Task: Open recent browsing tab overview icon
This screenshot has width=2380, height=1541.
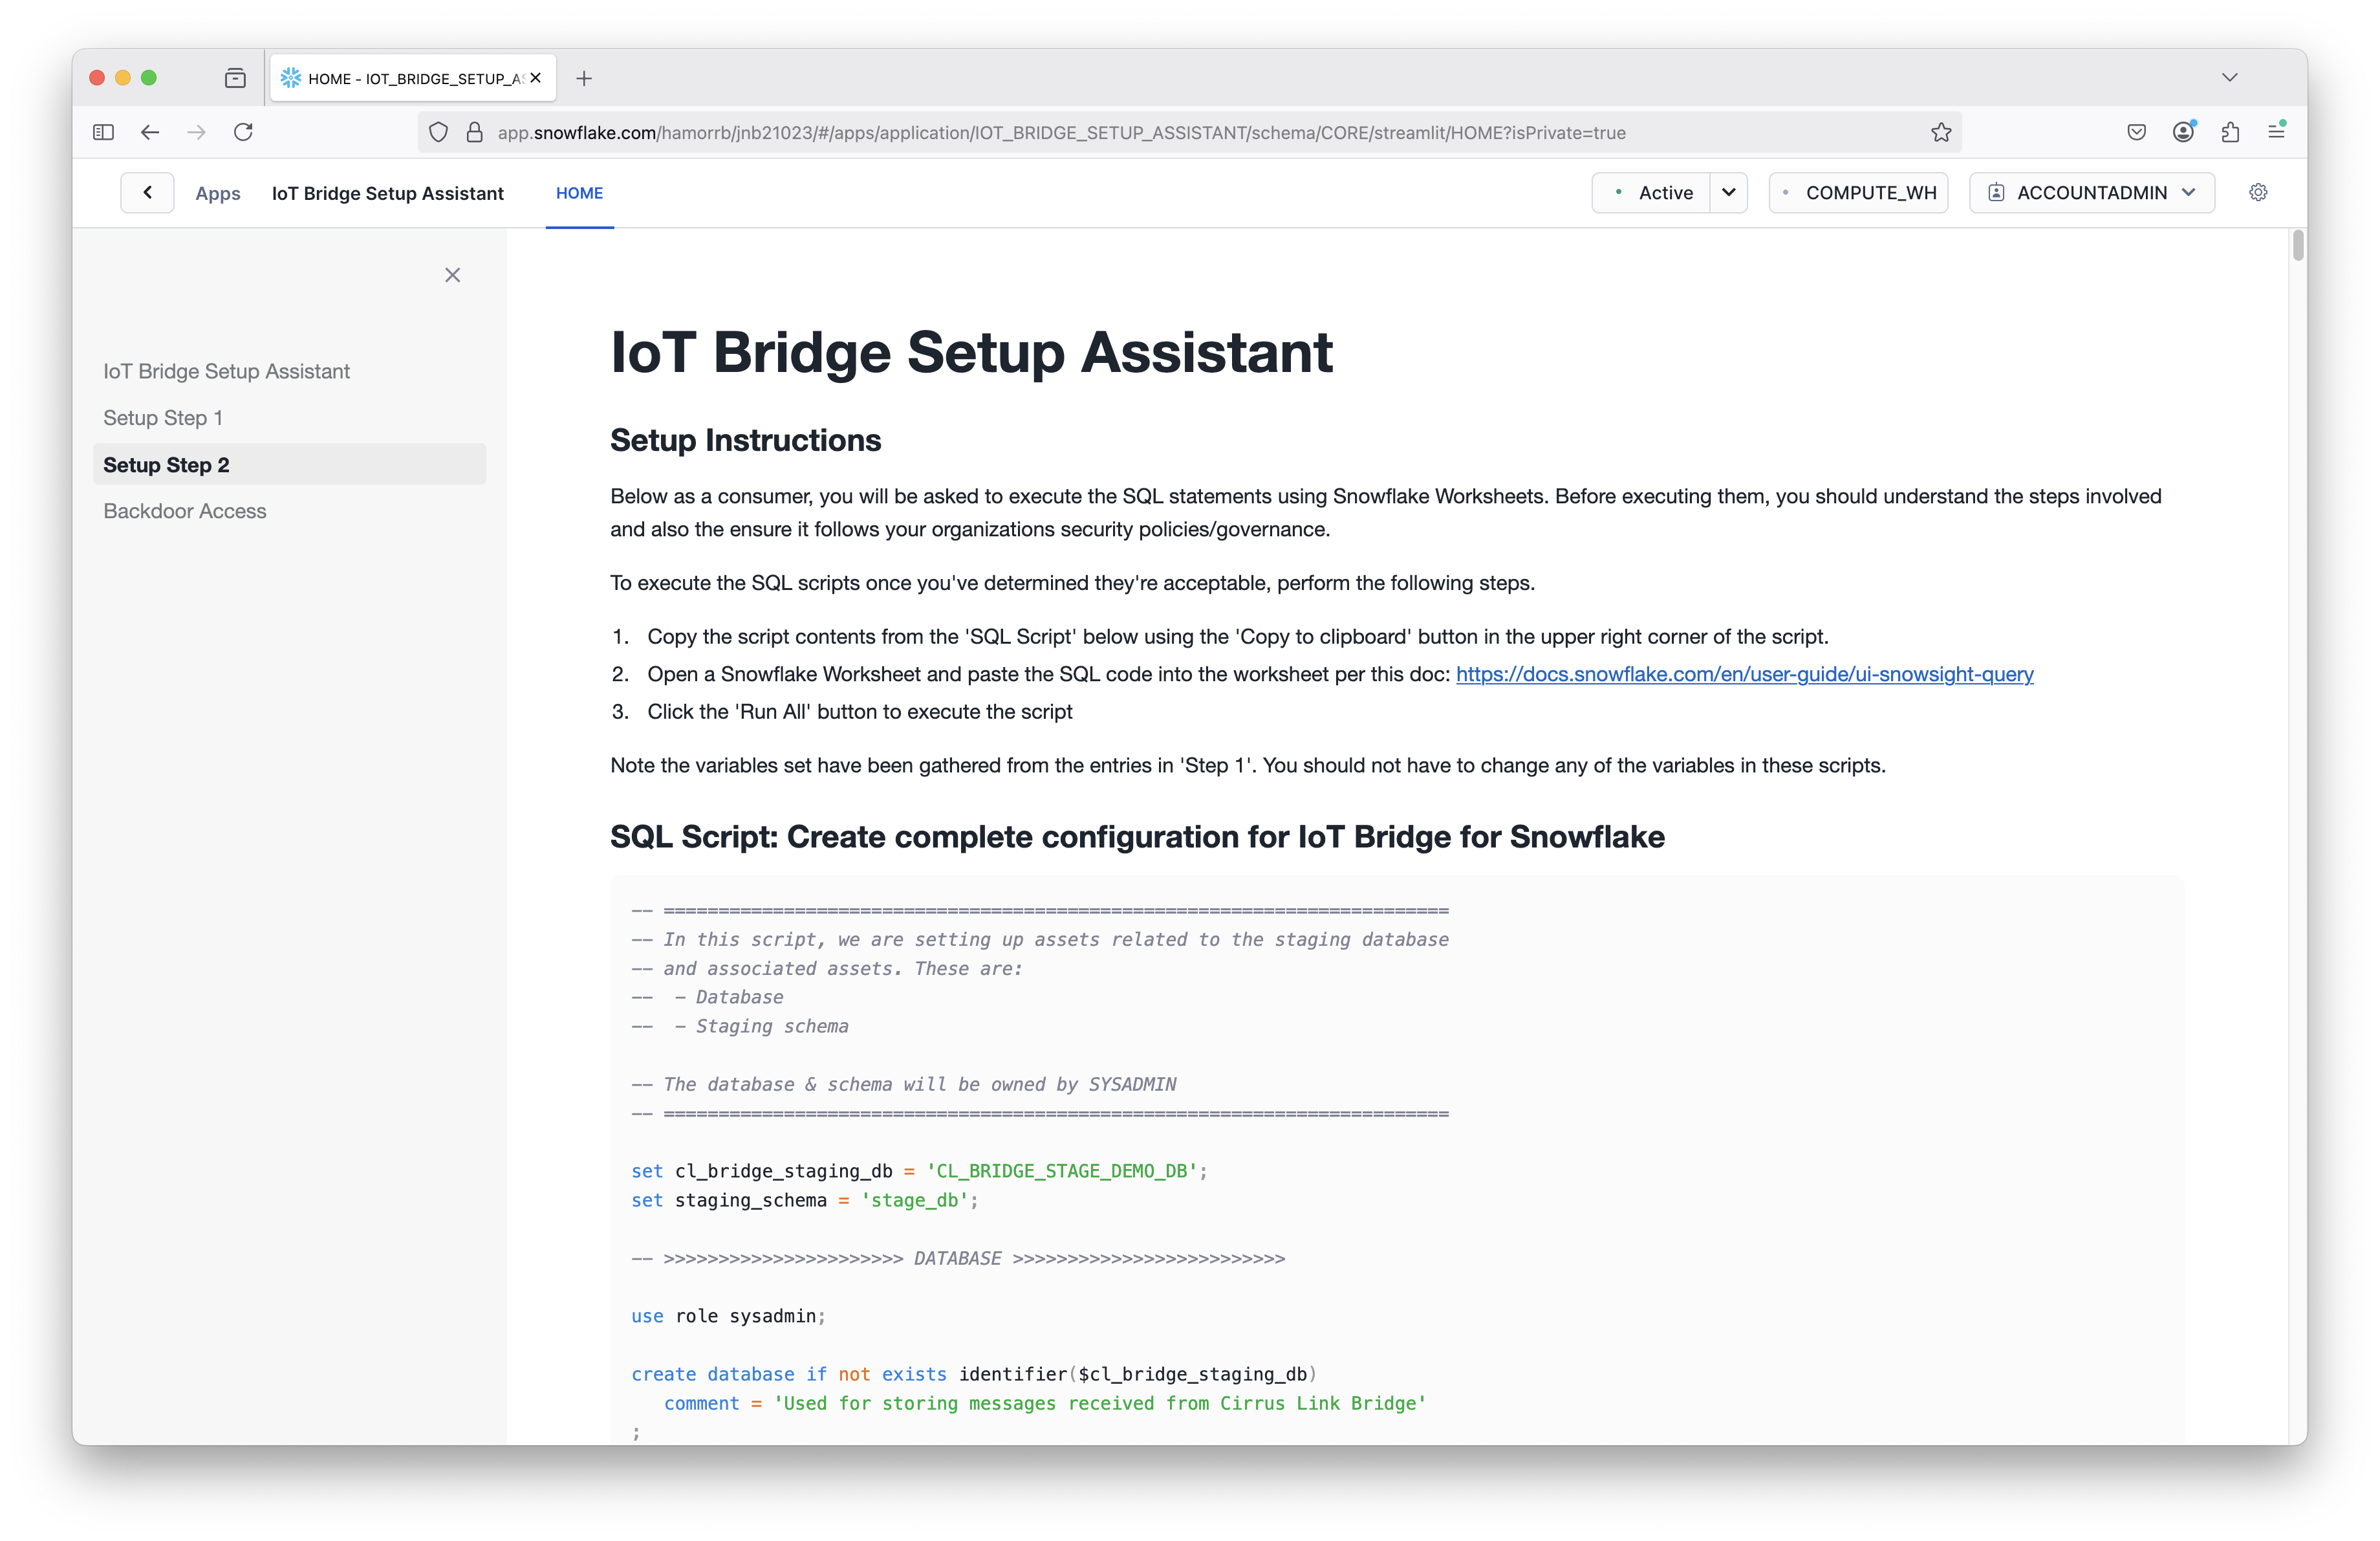Action: click(x=235, y=78)
